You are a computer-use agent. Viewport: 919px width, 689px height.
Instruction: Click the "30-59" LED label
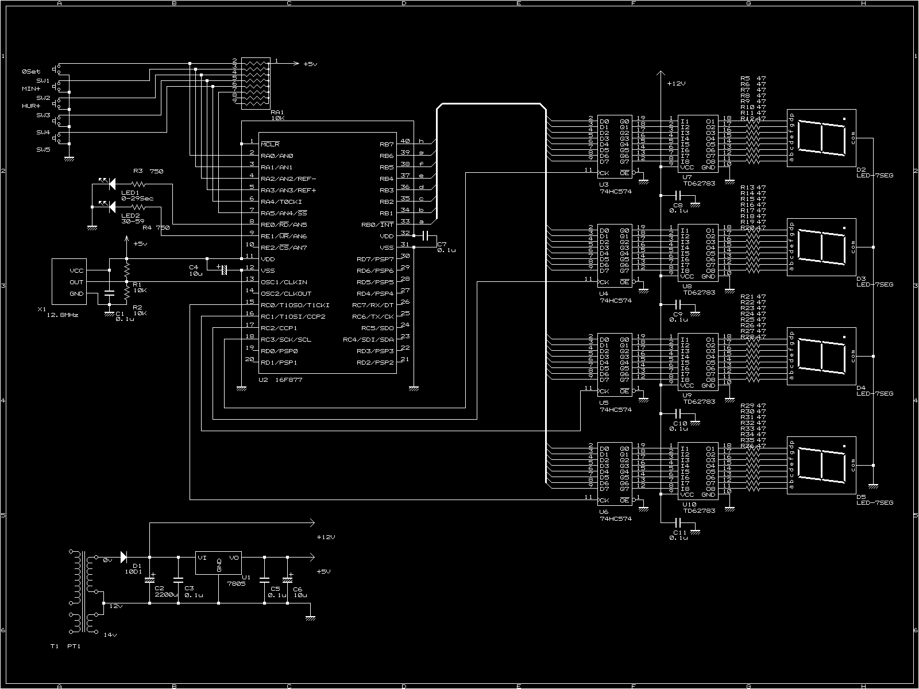pyautogui.click(x=133, y=220)
